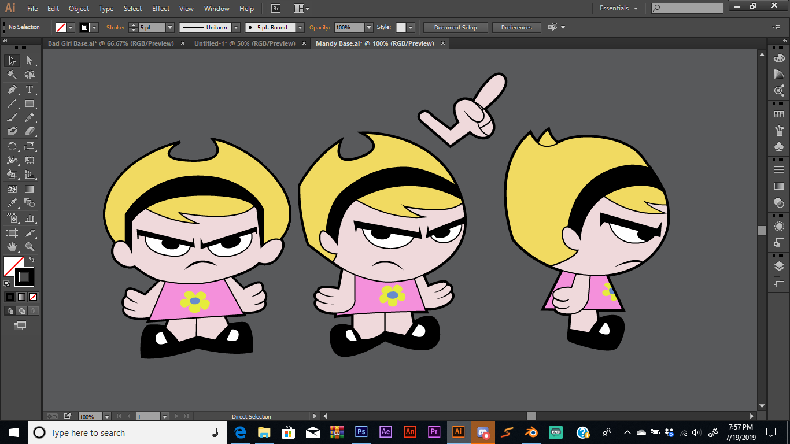Reset to default fill and stroke
Image resolution: width=790 pixels, height=444 pixels.
pos(7,284)
